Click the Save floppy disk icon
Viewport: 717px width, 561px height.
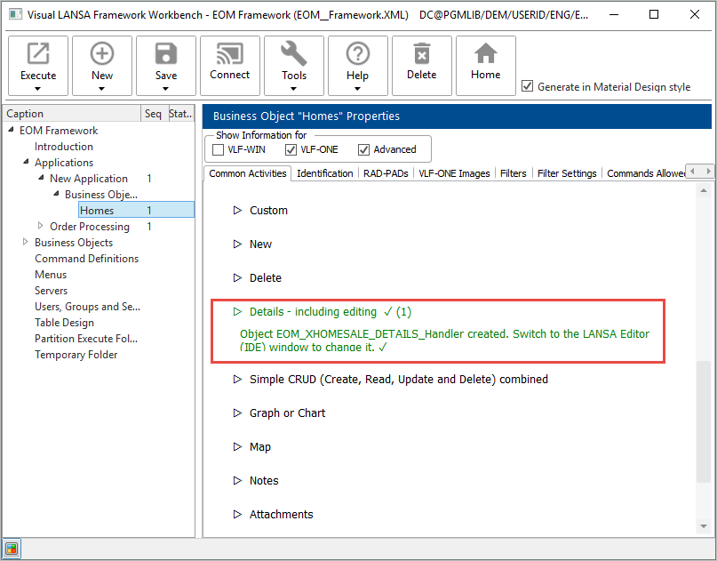[x=166, y=54]
